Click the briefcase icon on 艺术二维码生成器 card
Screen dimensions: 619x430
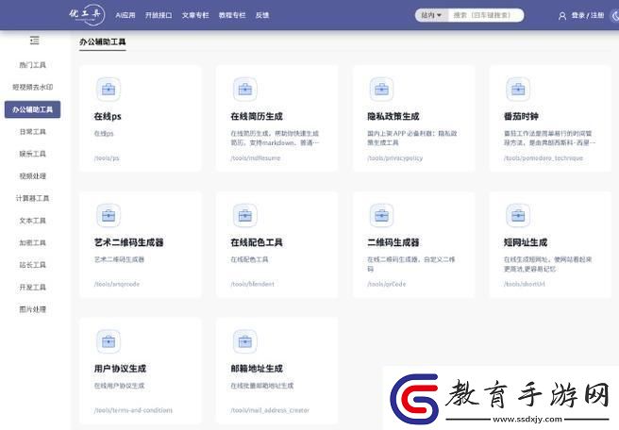click(x=109, y=215)
